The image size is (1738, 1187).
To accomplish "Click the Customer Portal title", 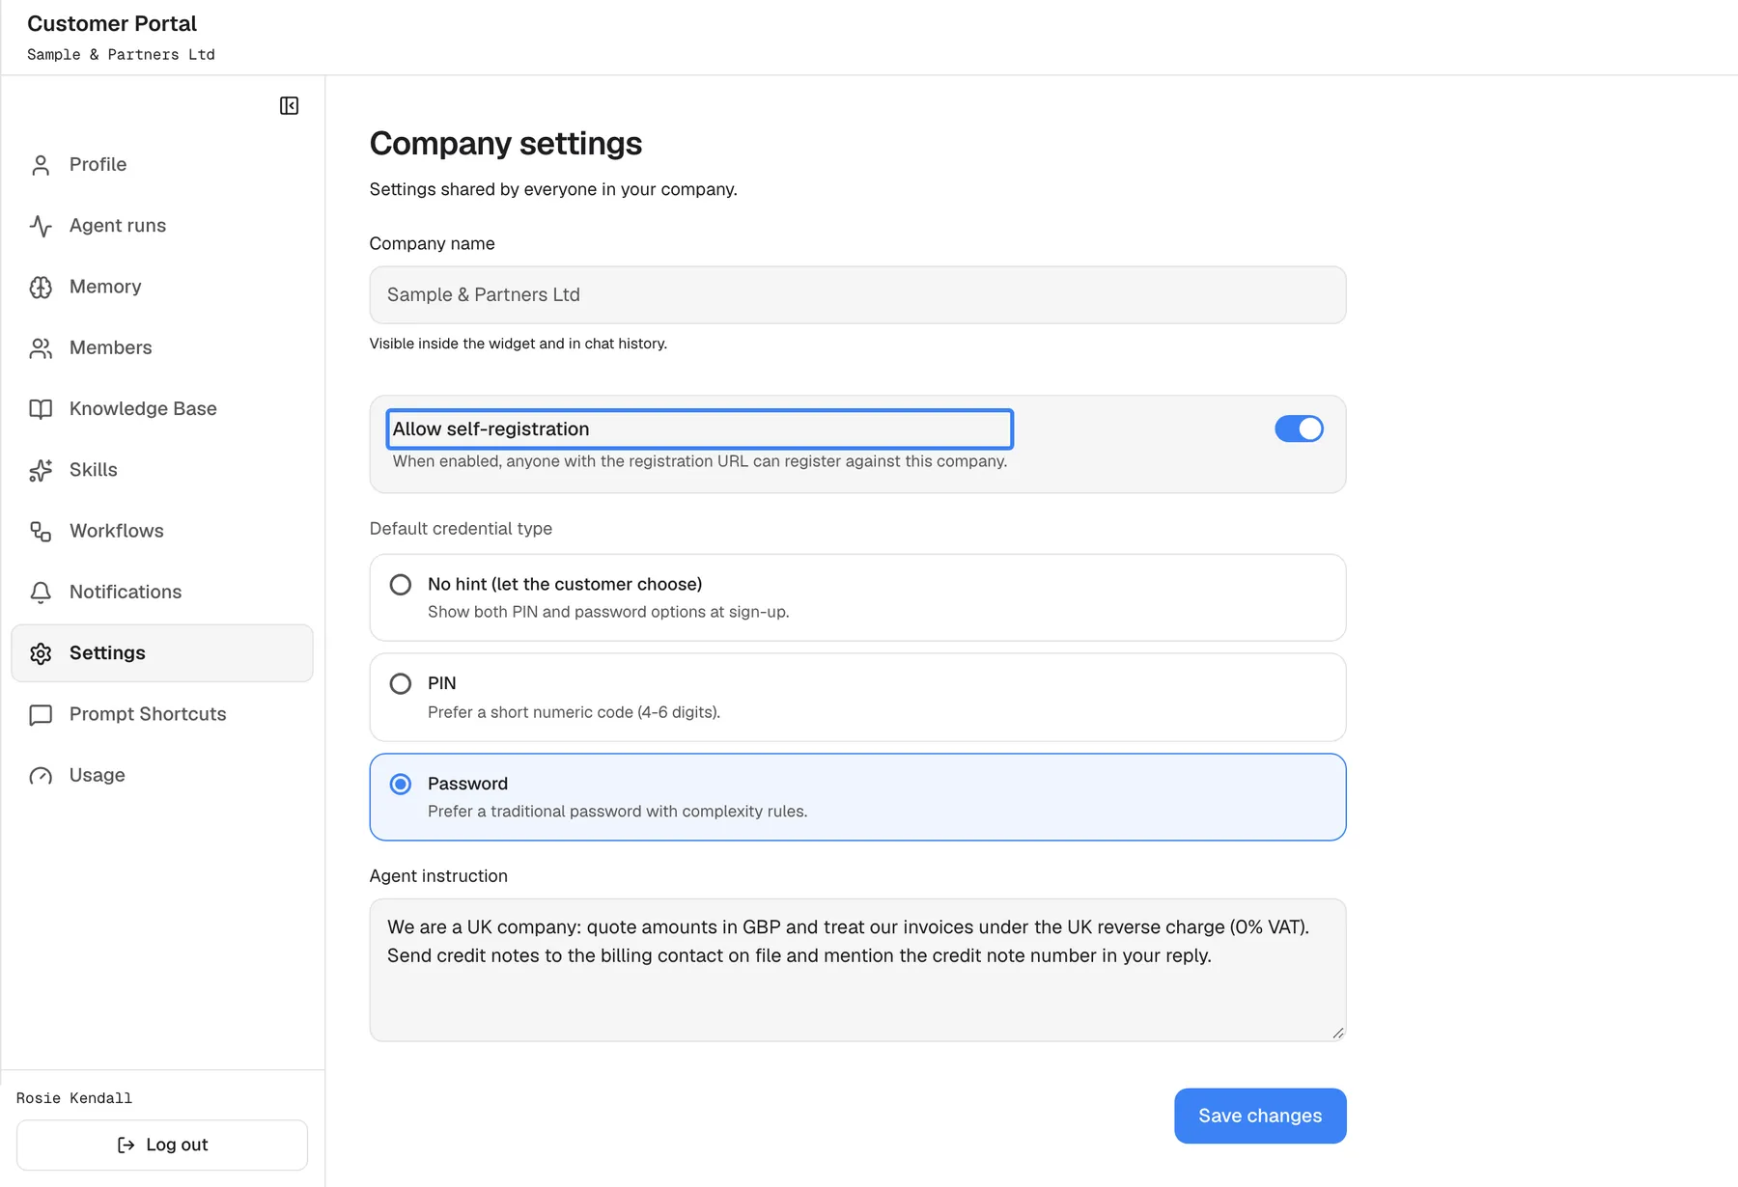I will (x=112, y=23).
